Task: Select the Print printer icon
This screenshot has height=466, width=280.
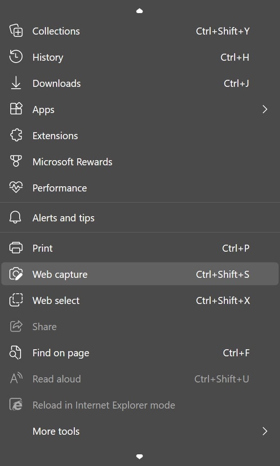Action: tap(16, 248)
